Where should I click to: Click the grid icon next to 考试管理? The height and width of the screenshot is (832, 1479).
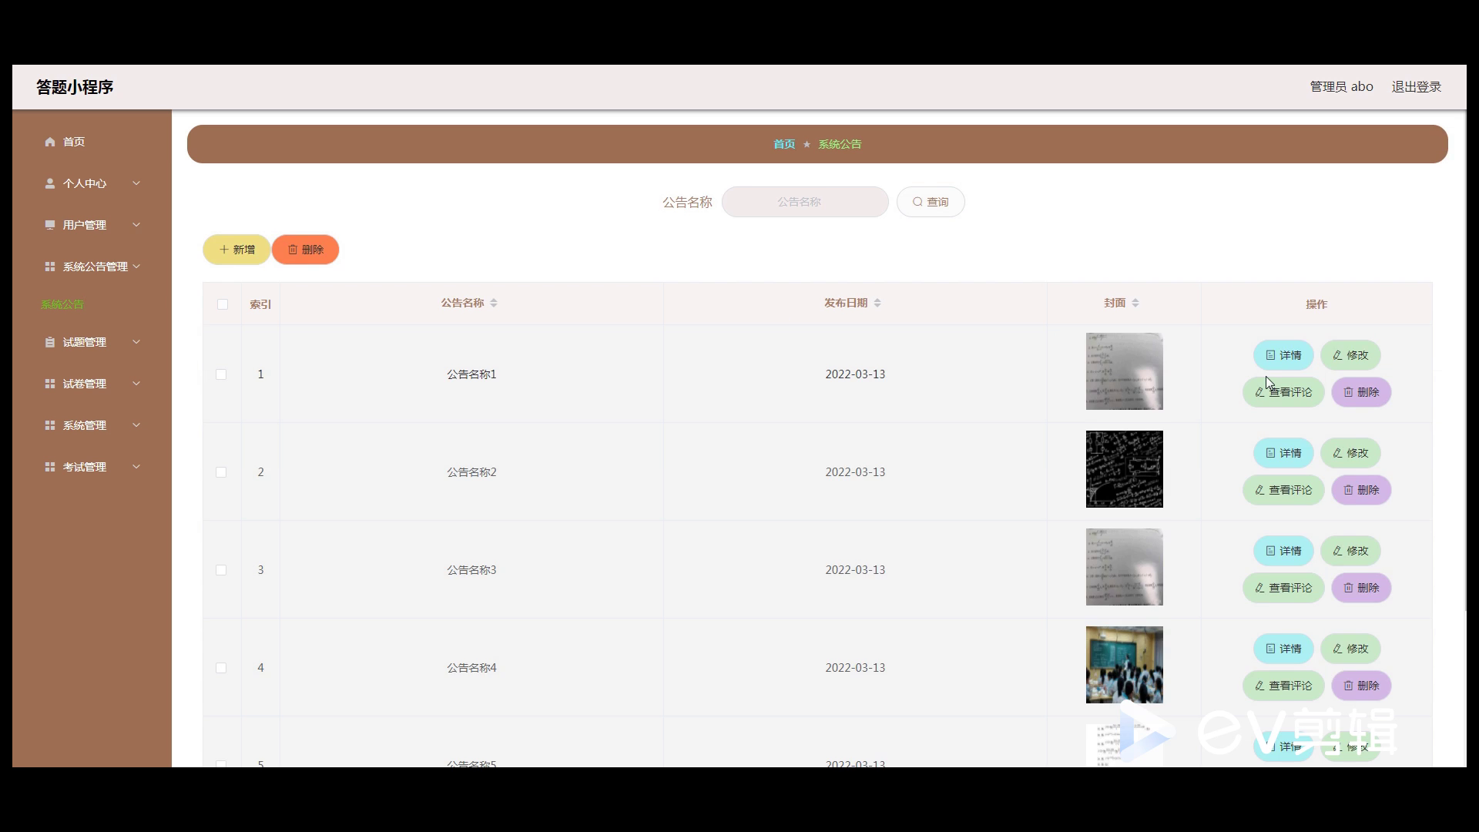pyautogui.click(x=50, y=467)
